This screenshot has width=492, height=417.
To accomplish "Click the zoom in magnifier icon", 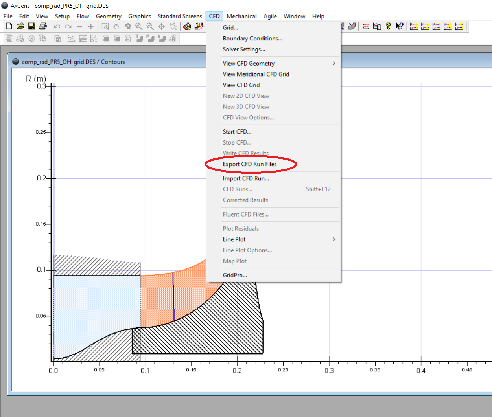I will point(139,26).
